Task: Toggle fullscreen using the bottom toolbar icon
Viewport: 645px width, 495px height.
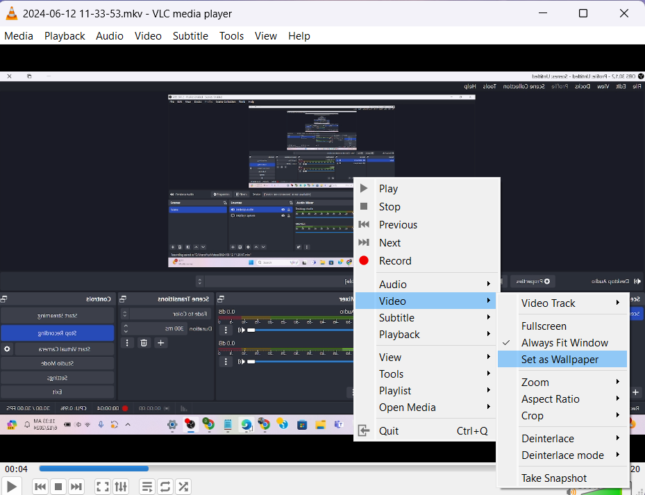Action: point(102,487)
